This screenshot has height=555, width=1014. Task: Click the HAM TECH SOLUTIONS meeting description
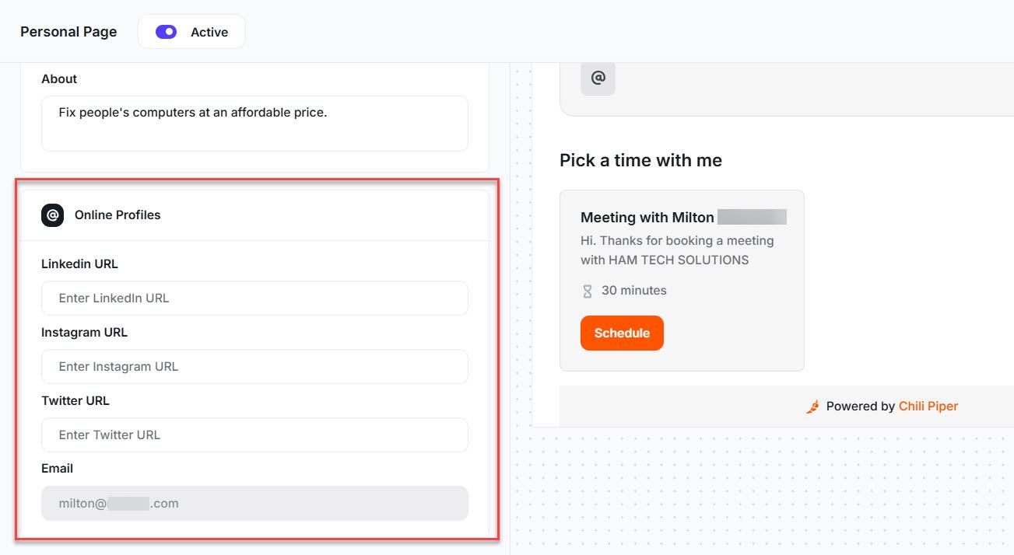(676, 250)
